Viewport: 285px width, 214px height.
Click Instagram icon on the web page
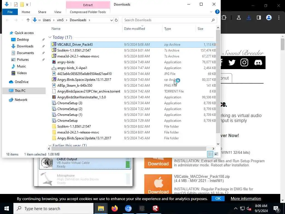pos(244,62)
